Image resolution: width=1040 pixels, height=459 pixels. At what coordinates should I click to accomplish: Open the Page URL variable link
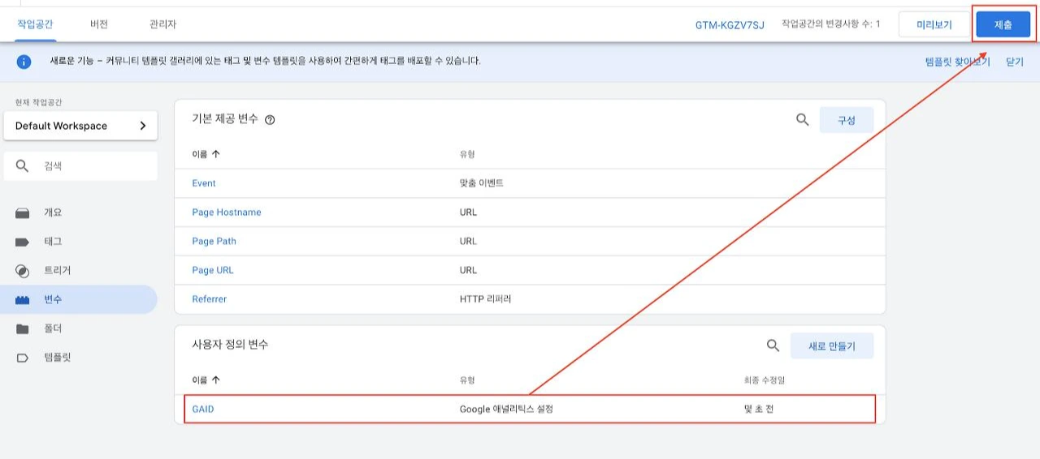(213, 271)
